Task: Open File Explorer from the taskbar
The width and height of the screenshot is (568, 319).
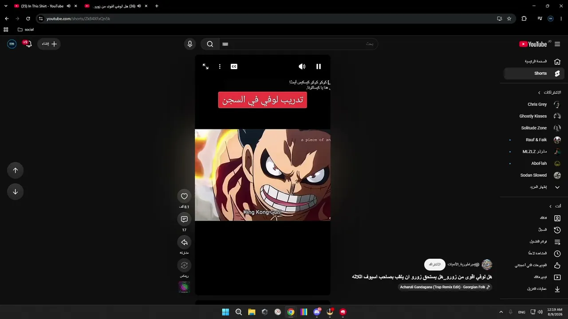Action: point(252,312)
